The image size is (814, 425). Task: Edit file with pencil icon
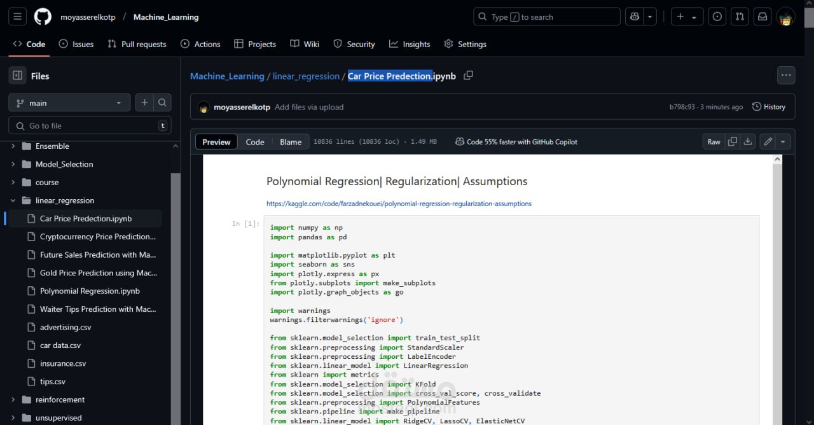click(768, 142)
